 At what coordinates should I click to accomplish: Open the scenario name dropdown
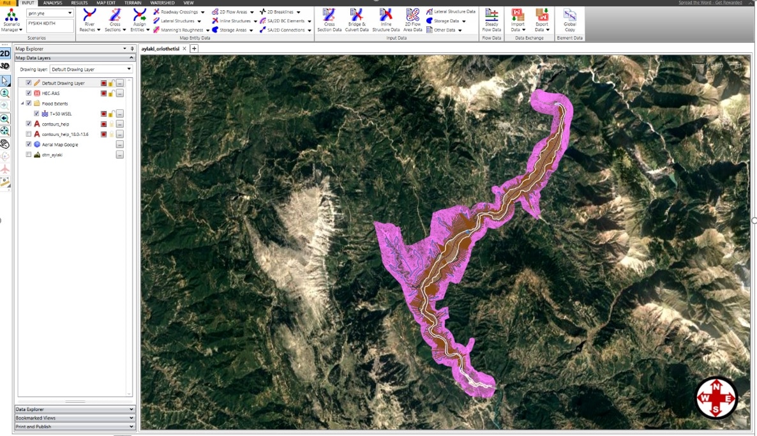(70, 13)
